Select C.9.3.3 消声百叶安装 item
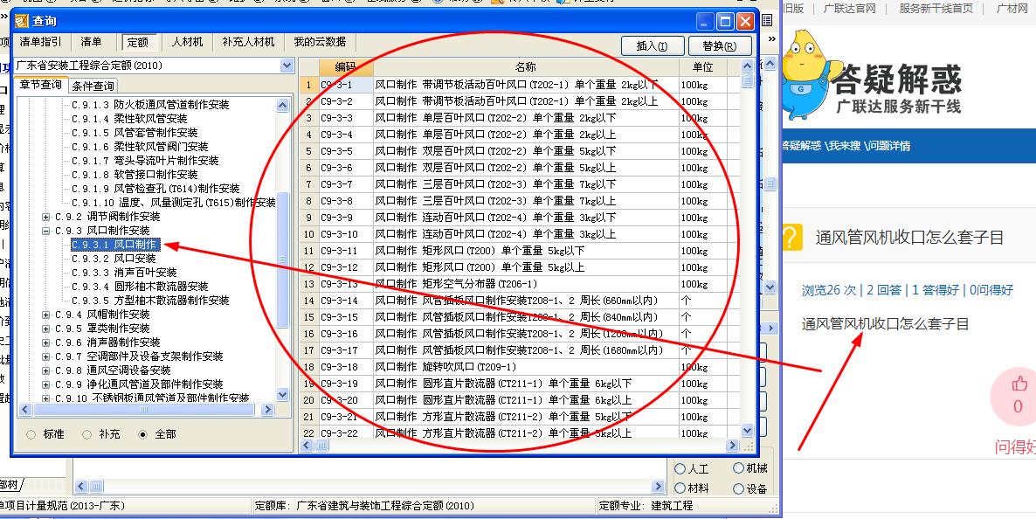The height and width of the screenshot is (519, 1036). (x=124, y=273)
